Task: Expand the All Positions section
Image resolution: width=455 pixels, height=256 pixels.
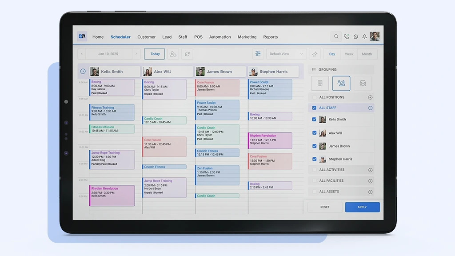Action: [x=370, y=97]
